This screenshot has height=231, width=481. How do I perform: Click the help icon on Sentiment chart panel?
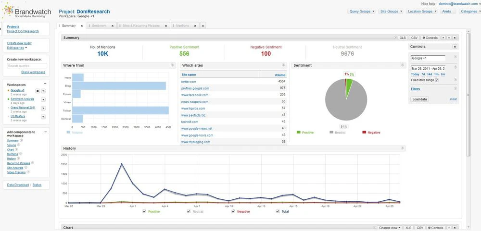402,65
